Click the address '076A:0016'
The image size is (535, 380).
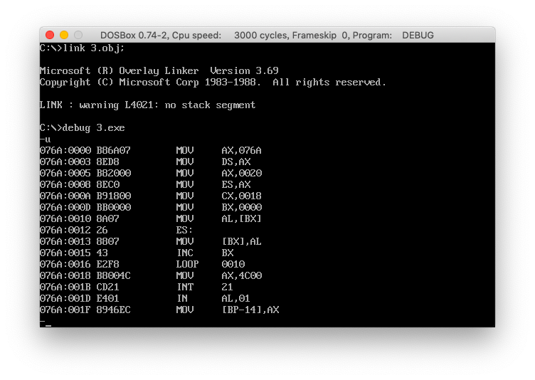(65, 264)
